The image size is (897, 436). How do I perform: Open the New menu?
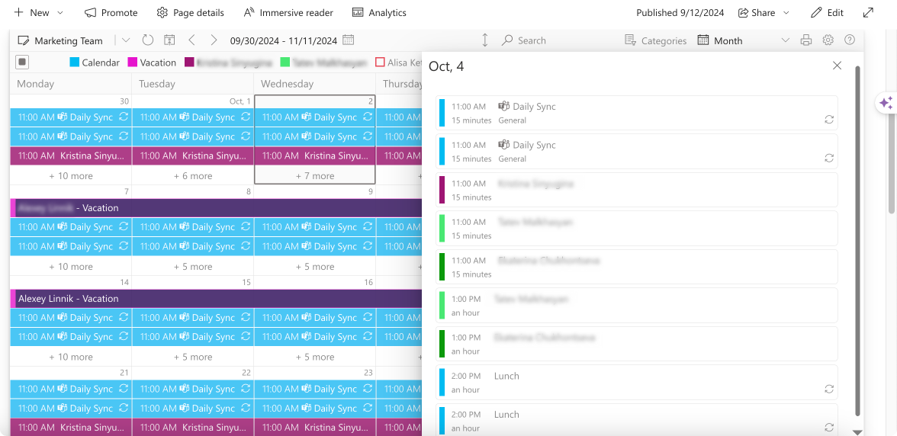[x=39, y=12]
